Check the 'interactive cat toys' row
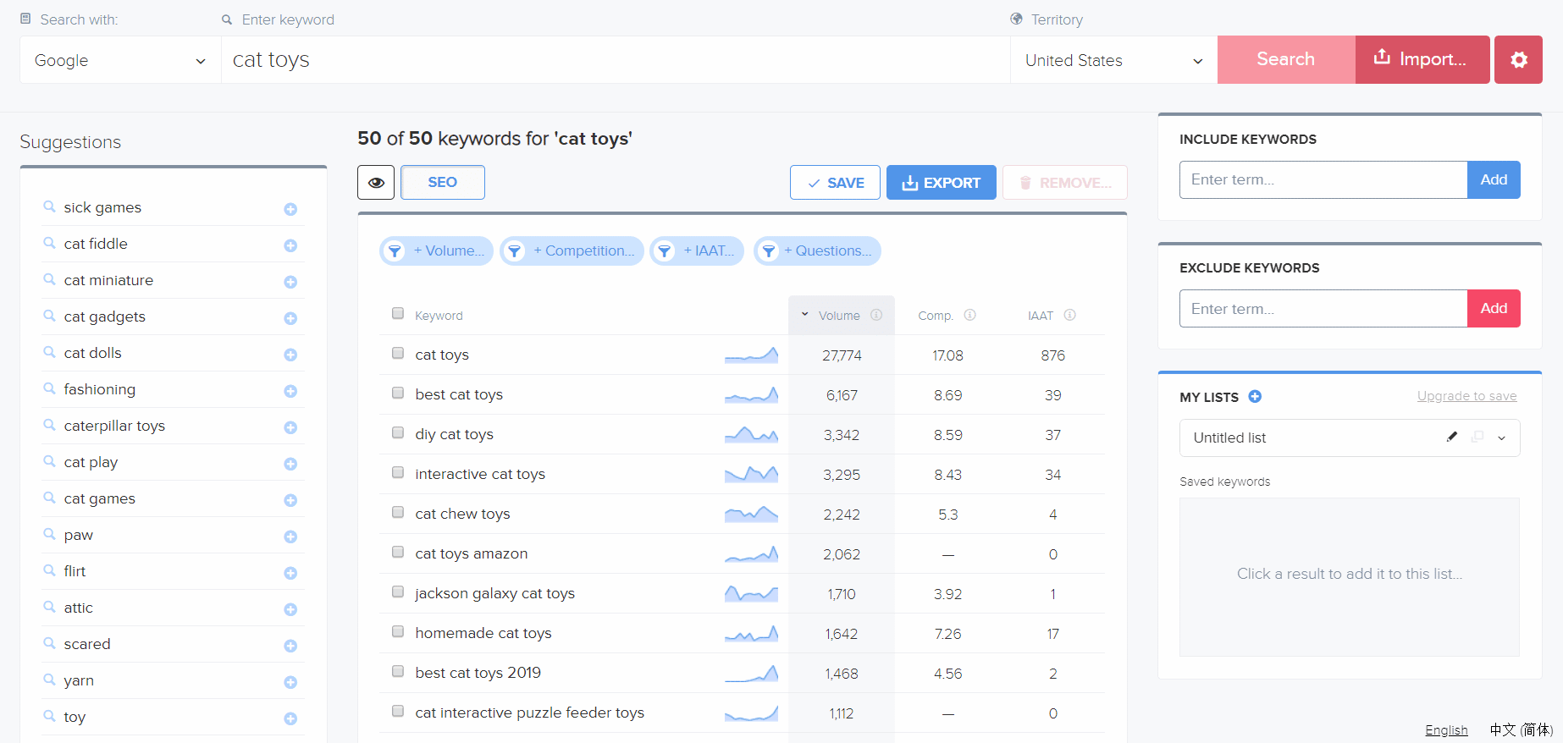This screenshot has height=743, width=1563. (398, 472)
